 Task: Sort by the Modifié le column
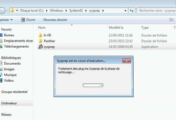tap(116, 28)
